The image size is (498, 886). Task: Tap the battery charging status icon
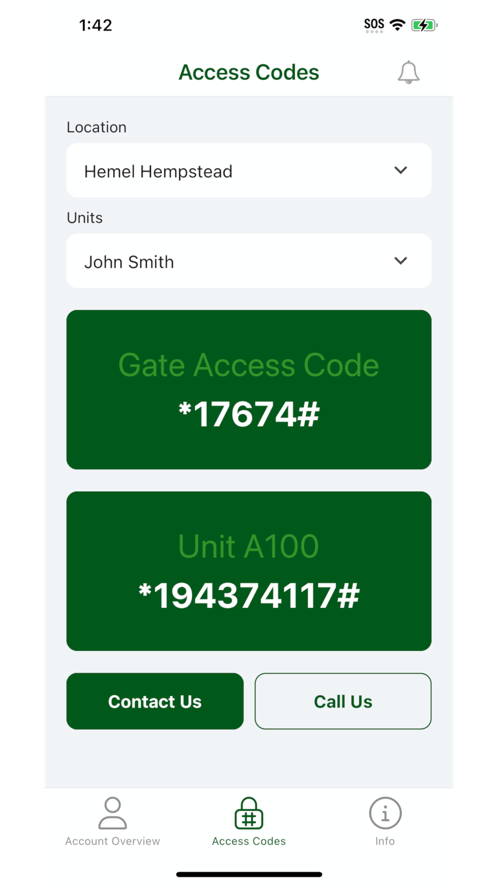click(424, 25)
